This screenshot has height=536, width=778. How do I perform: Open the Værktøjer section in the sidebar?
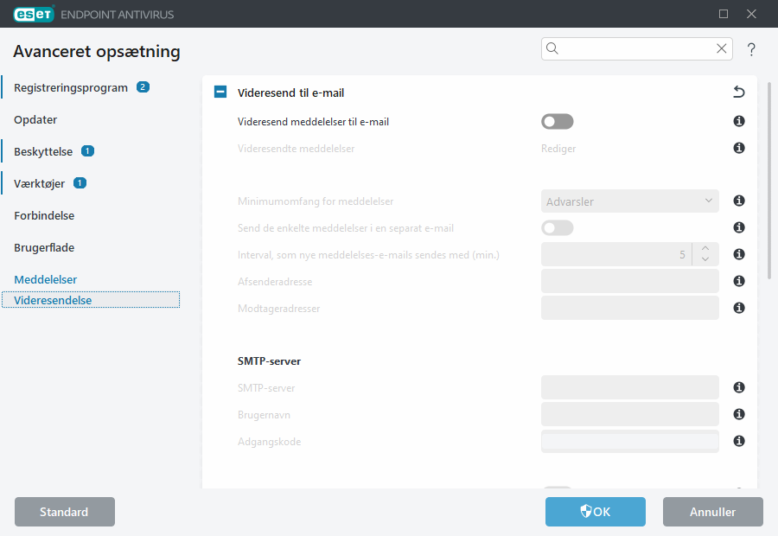tap(39, 183)
